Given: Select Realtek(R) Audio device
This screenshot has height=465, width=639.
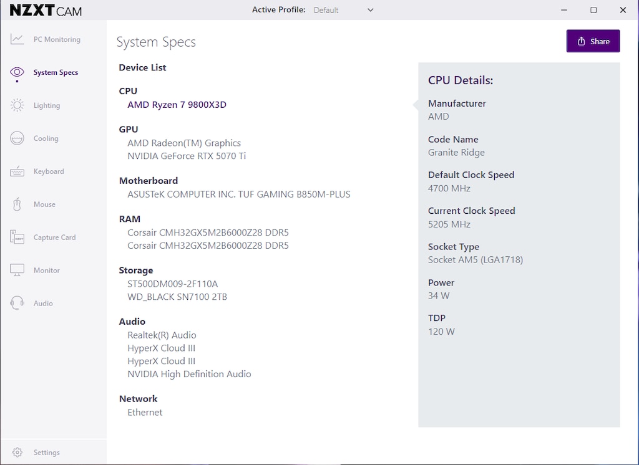Looking at the screenshot, I should pyautogui.click(x=162, y=335).
